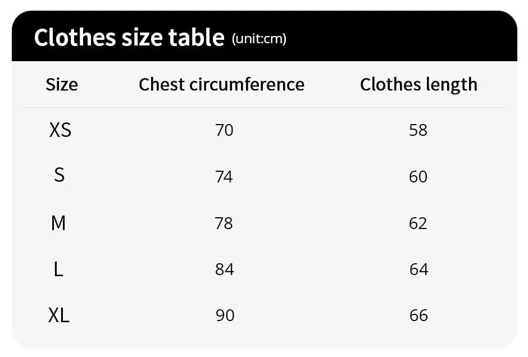Click chest value 70 for XS

pos(224,130)
